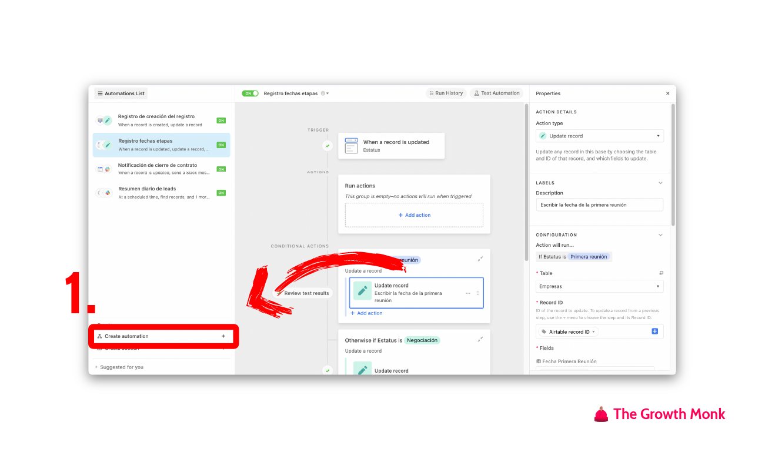Click info icon beside automation title

tap(323, 93)
